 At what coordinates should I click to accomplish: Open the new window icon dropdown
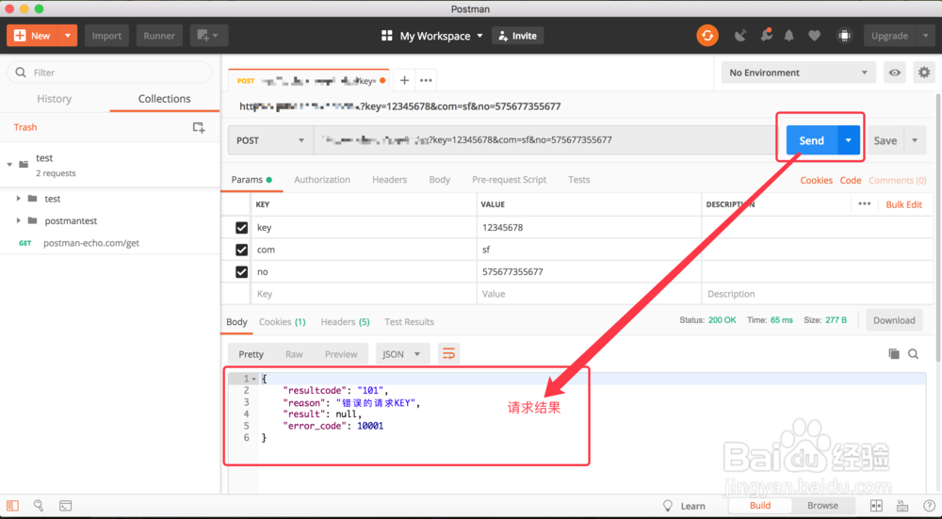point(209,36)
